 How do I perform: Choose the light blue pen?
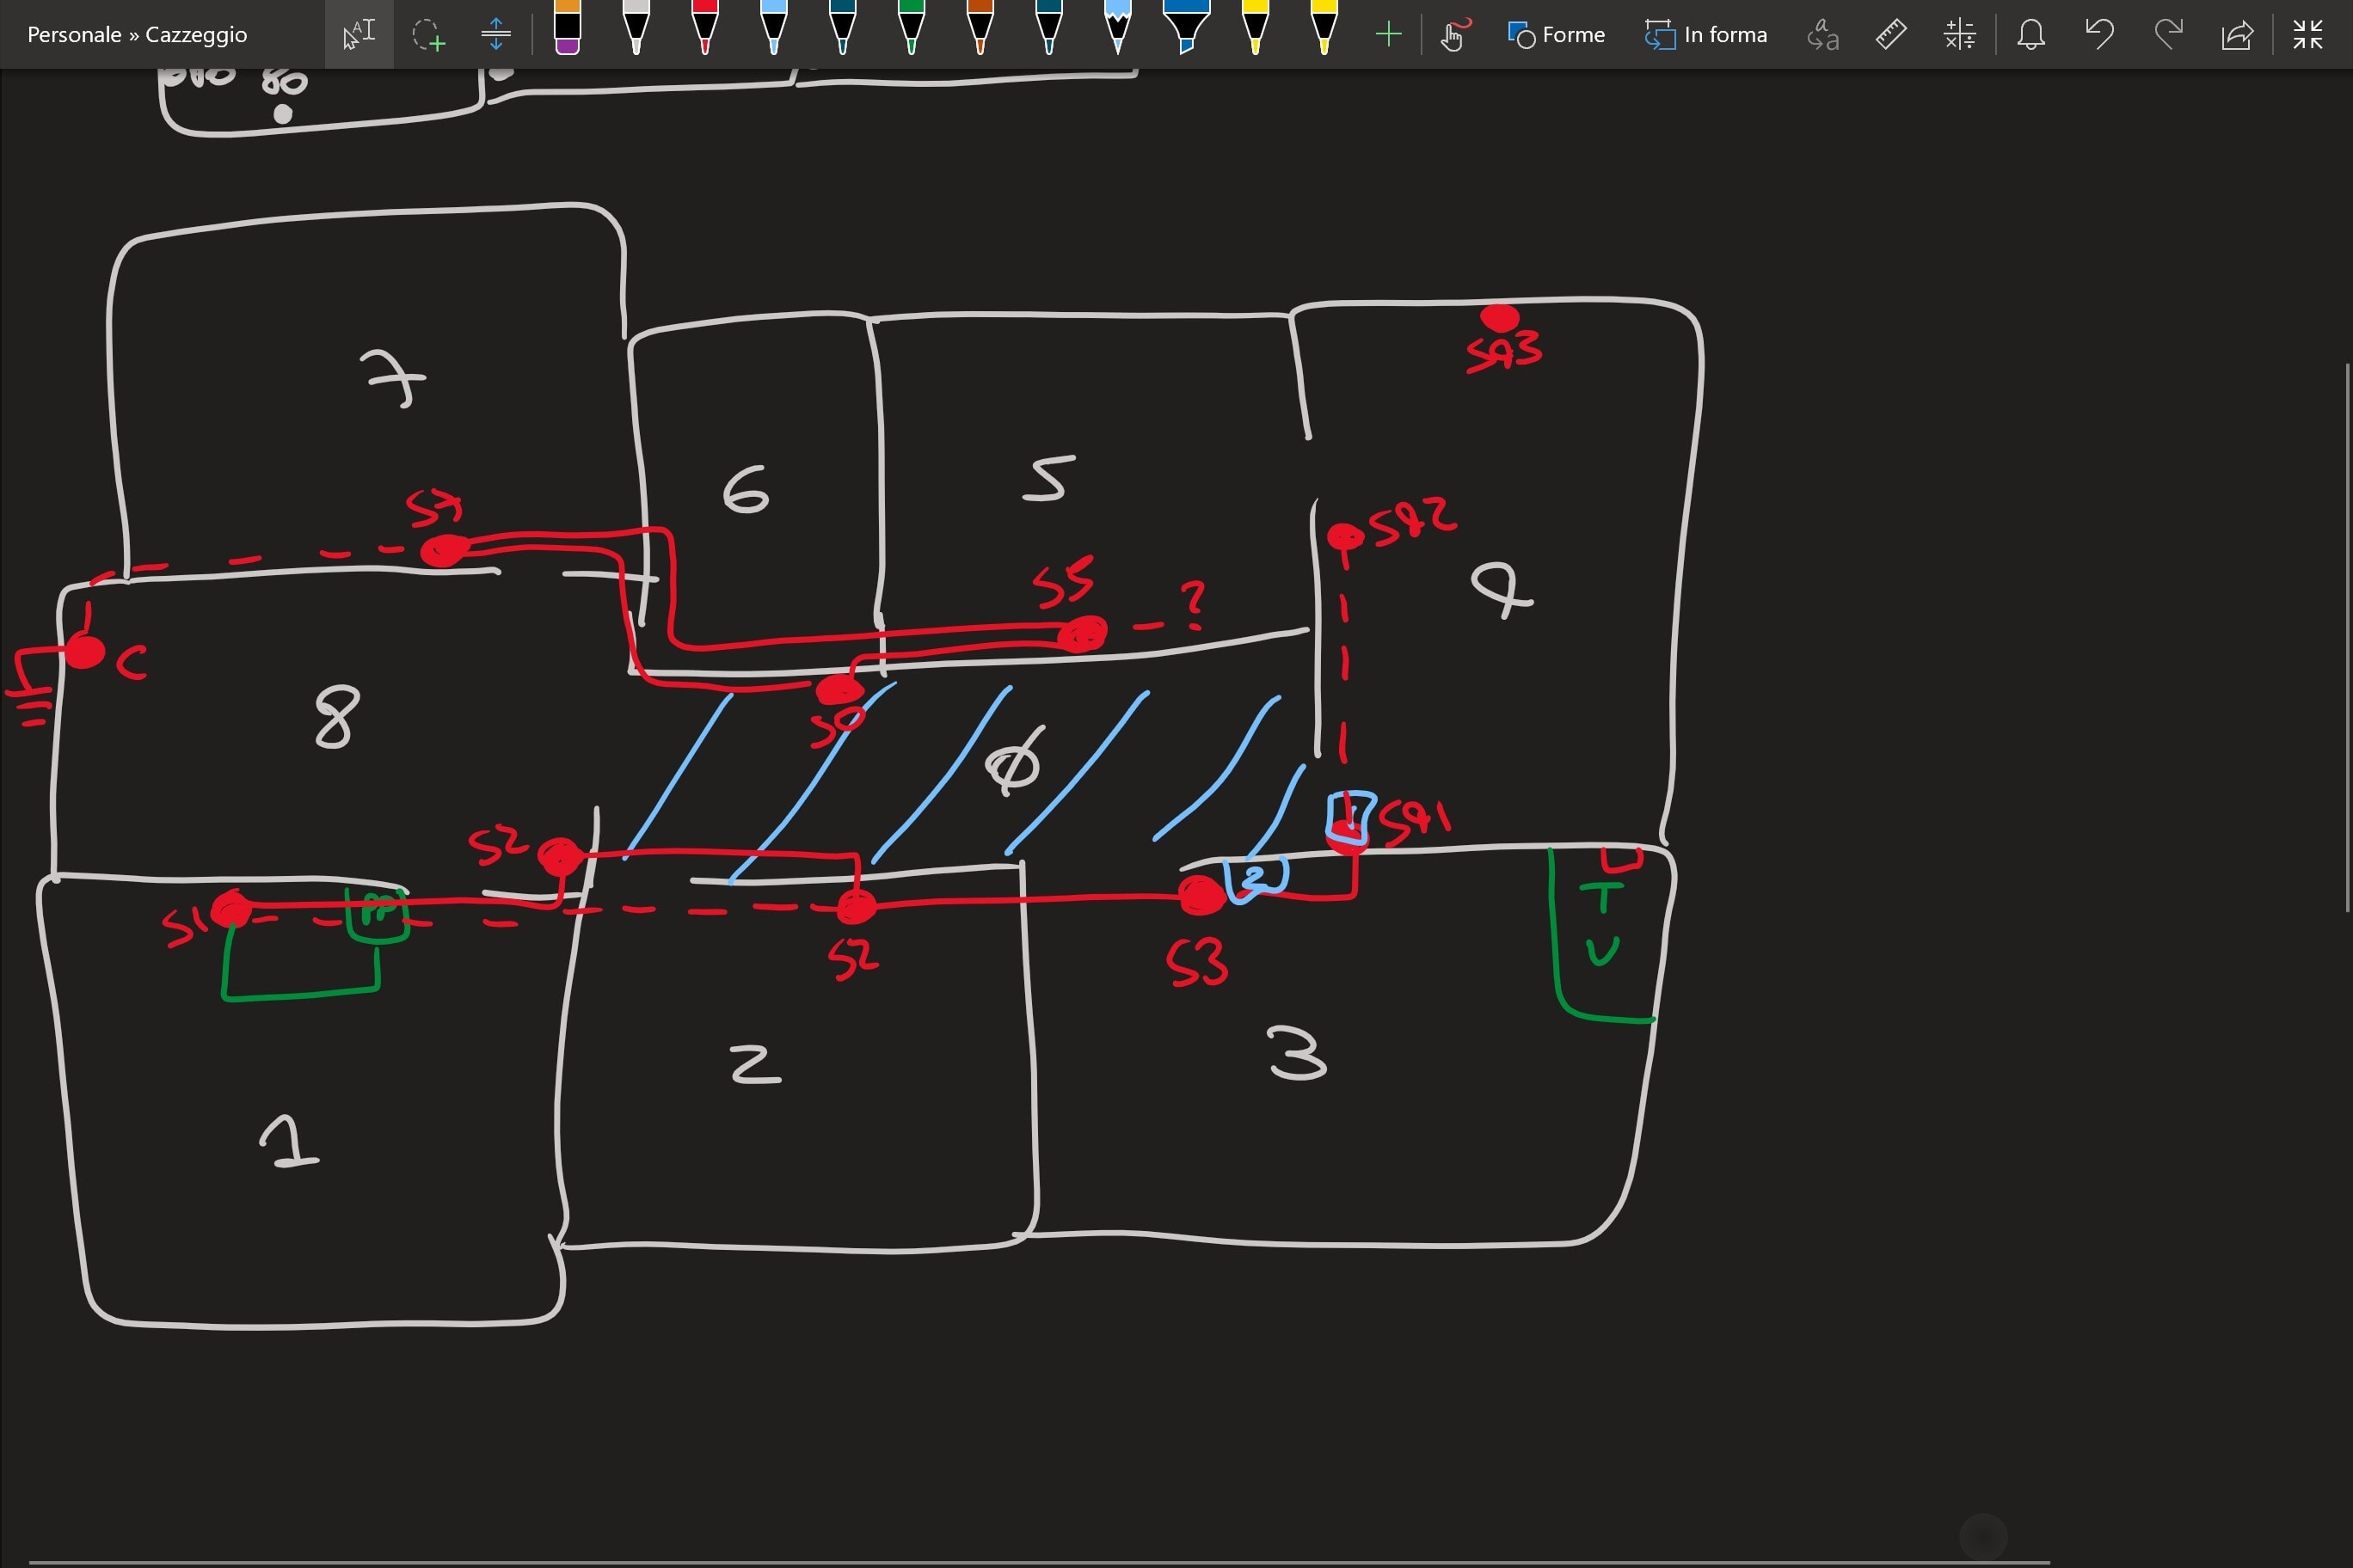(x=773, y=30)
